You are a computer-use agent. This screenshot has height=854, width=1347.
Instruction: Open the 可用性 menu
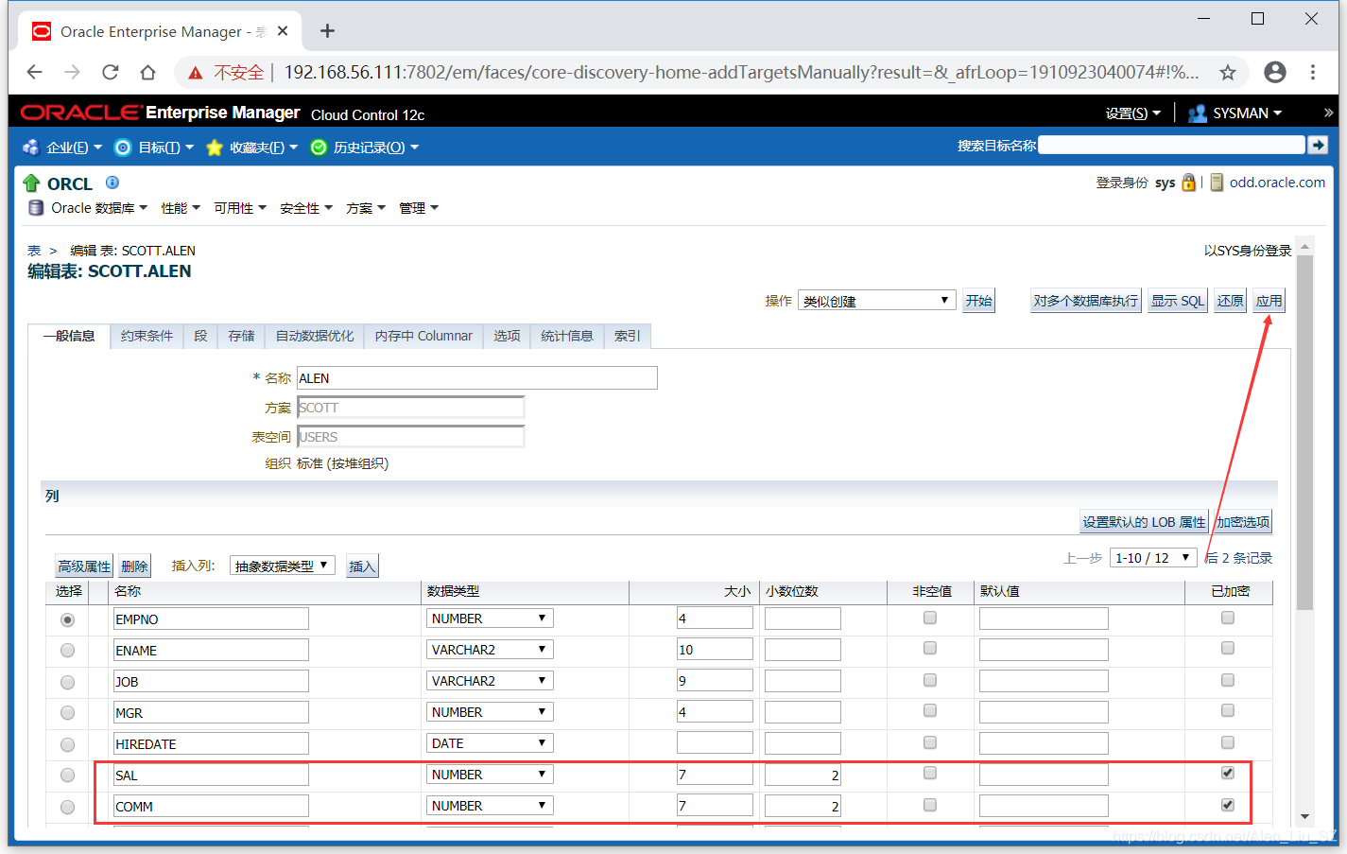tap(240, 208)
